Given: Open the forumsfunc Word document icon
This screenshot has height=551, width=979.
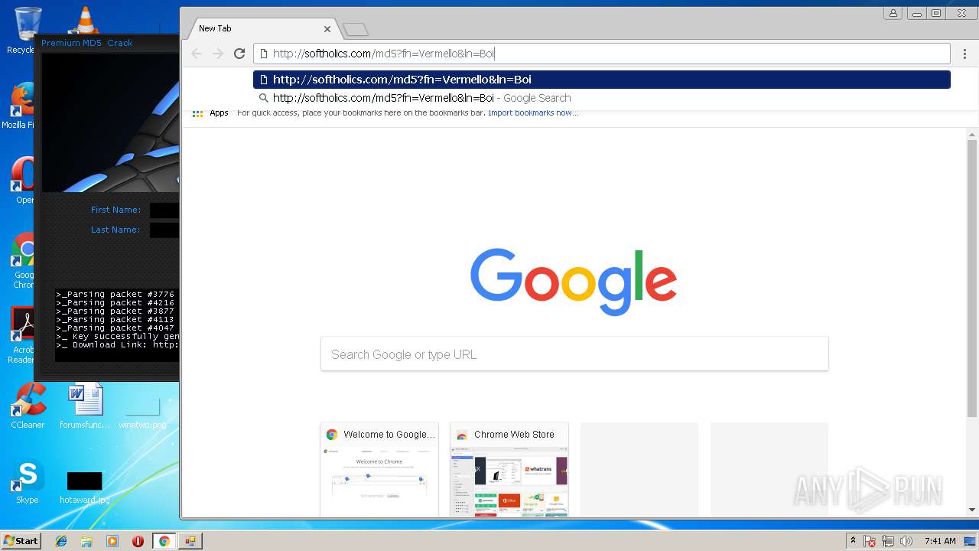Looking at the screenshot, I should coord(85,406).
